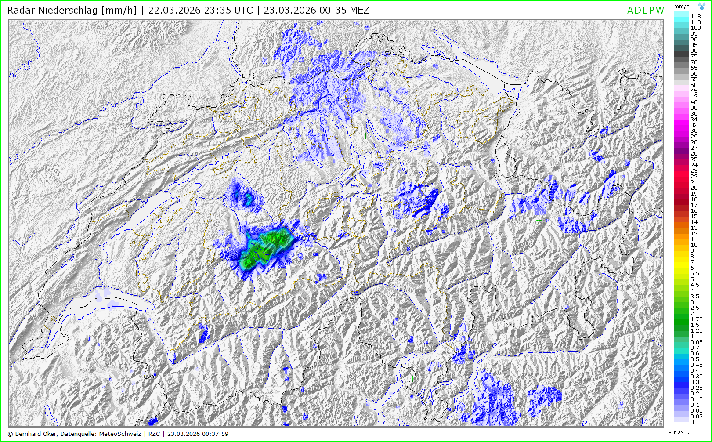Click the 00:35 MEZ timestamp in the header
Image resolution: width=712 pixels, height=442 pixels.
coord(316,10)
